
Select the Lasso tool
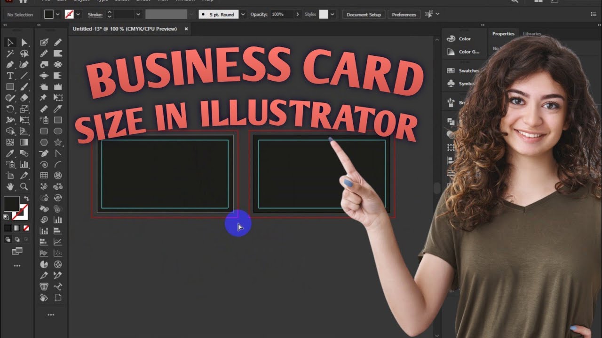pyautogui.click(x=25, y=54)
